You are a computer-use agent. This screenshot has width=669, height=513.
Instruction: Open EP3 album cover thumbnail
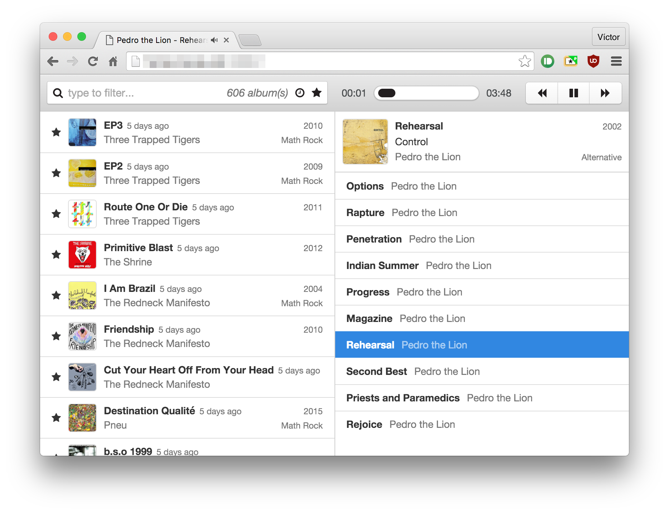coord(82,132)
